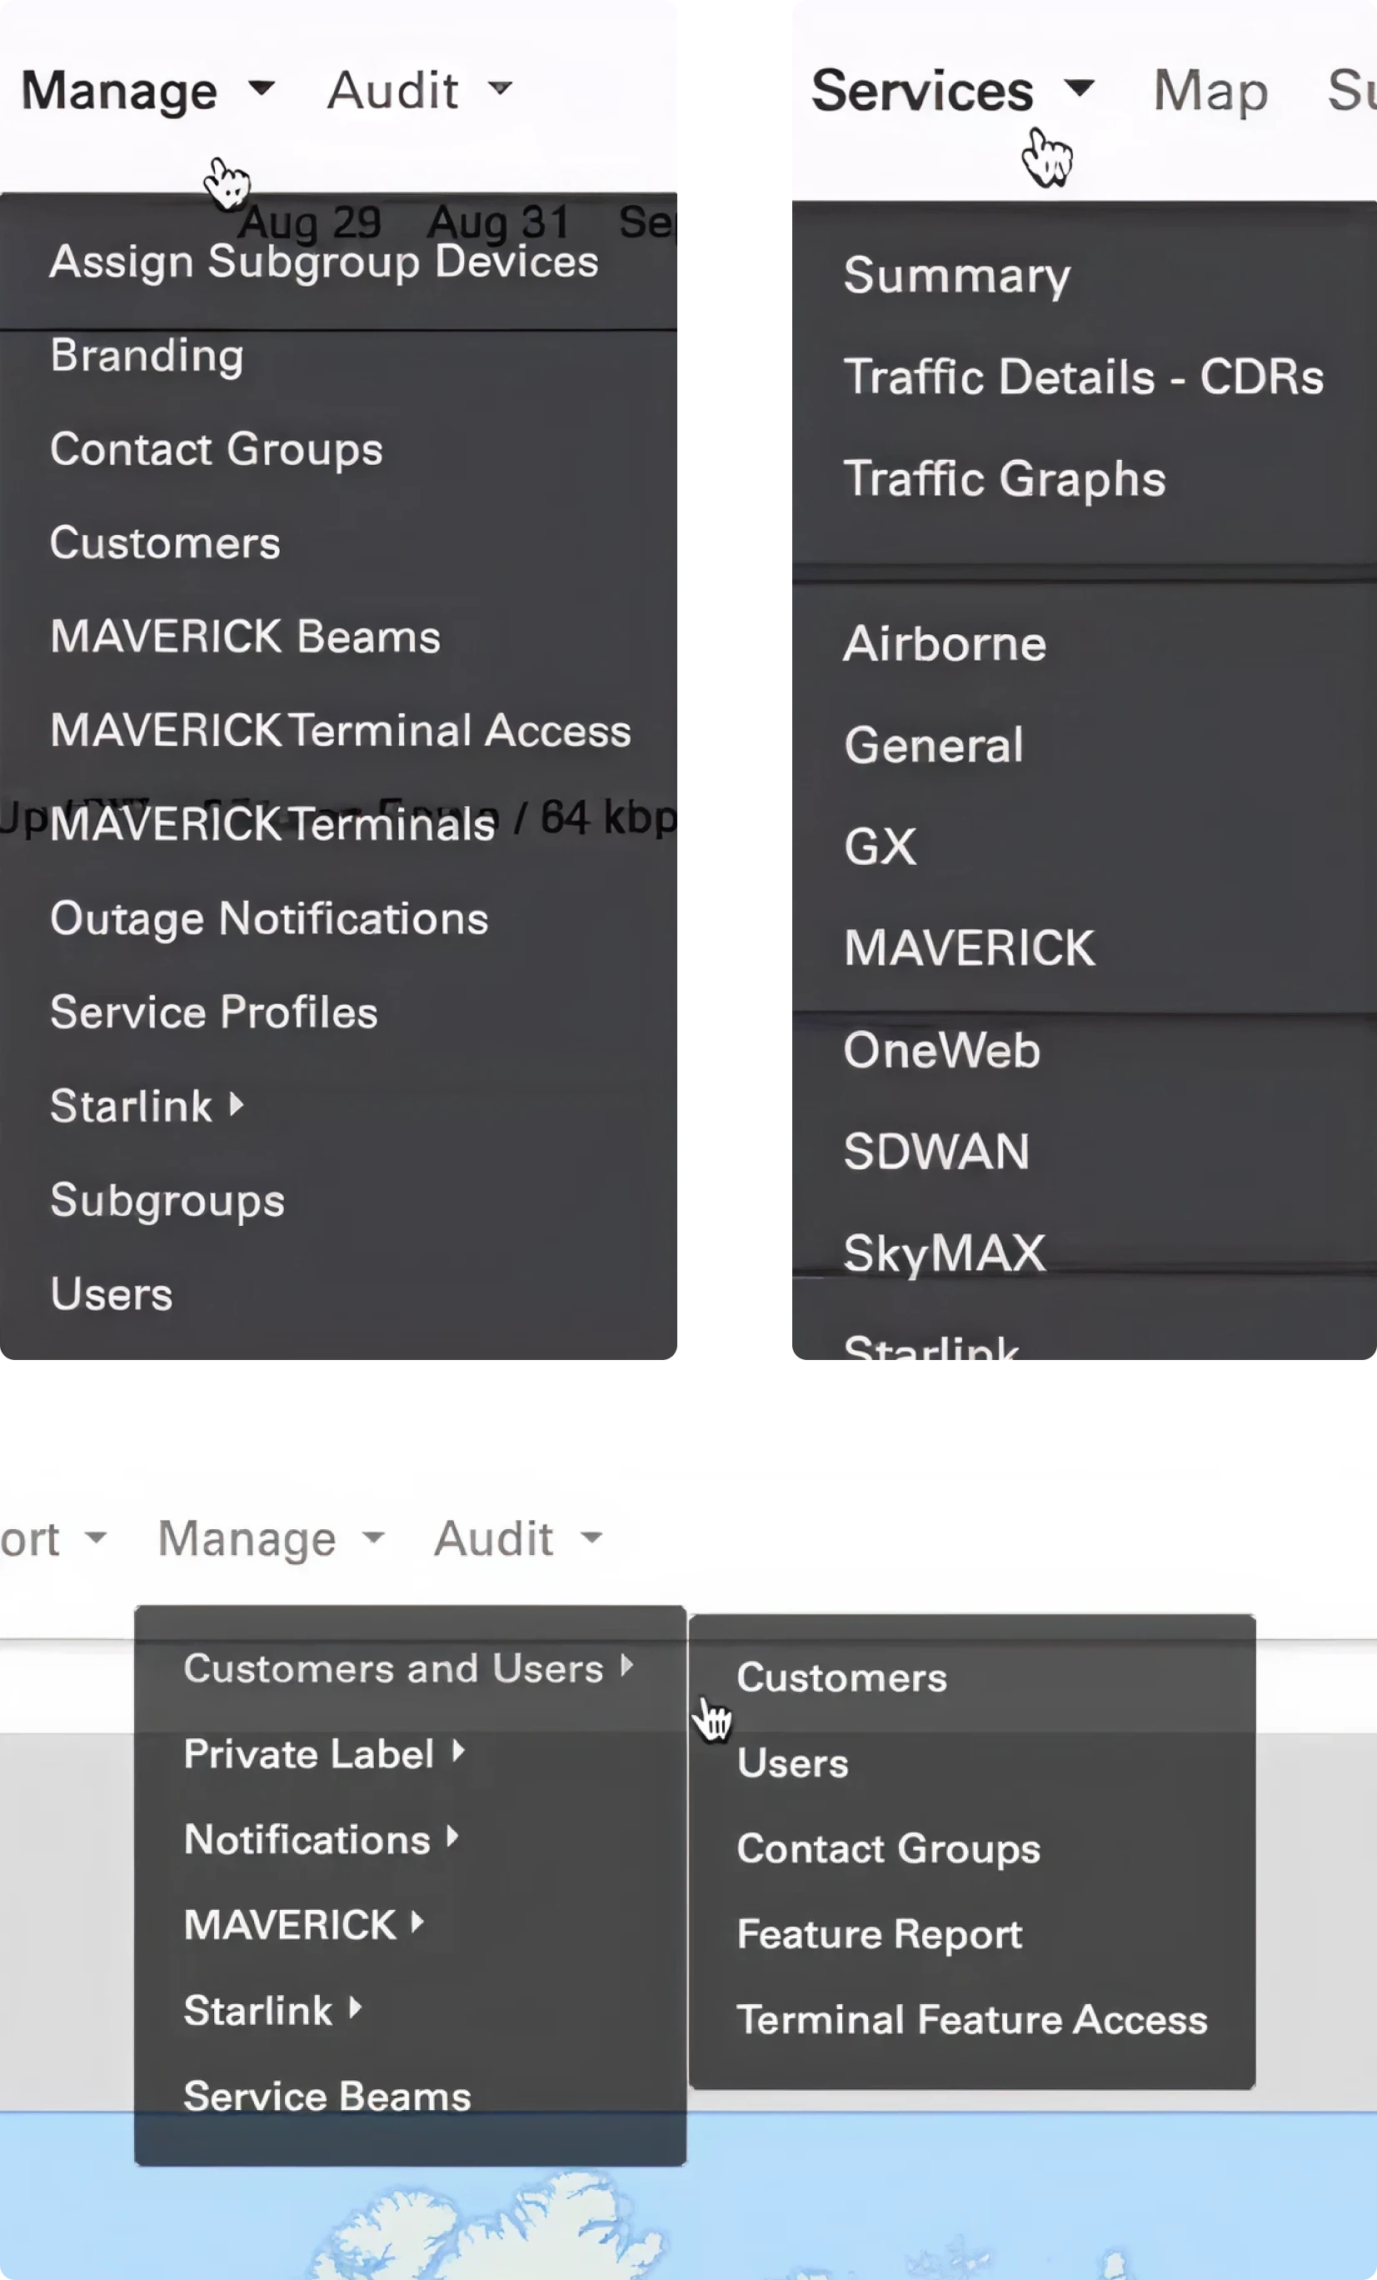The image size is (1377, 2280).
Task: Open the Branding page
Action: tap(147, 355)
